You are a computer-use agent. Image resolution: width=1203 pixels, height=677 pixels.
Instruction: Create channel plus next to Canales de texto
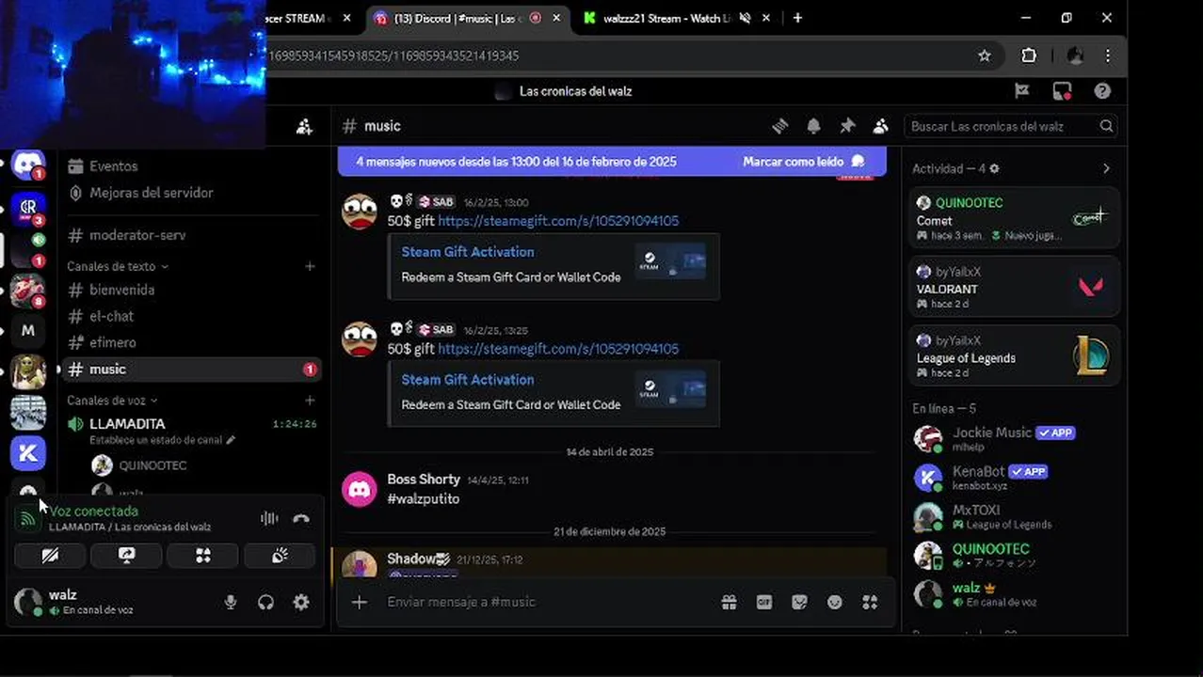coord(310,266)
